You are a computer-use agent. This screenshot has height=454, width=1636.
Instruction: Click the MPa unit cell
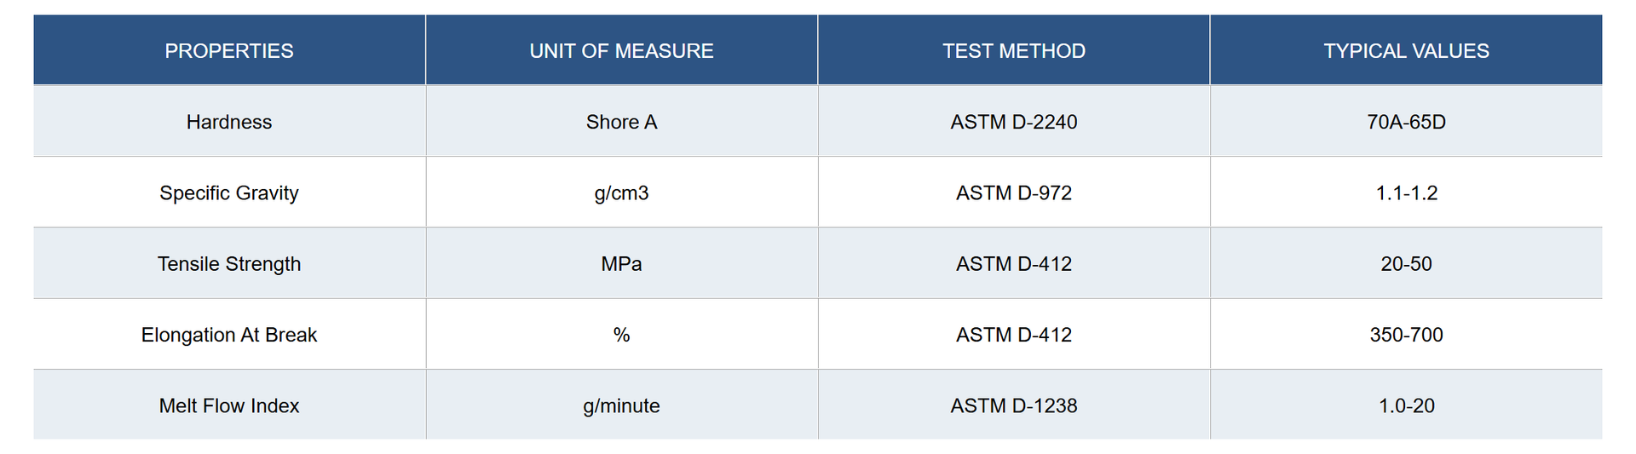click(622, 263)
